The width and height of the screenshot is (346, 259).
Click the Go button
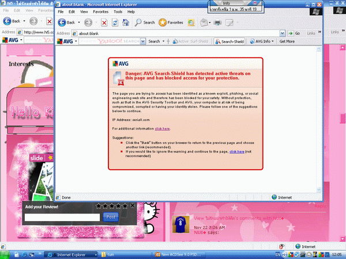point(294,33)
